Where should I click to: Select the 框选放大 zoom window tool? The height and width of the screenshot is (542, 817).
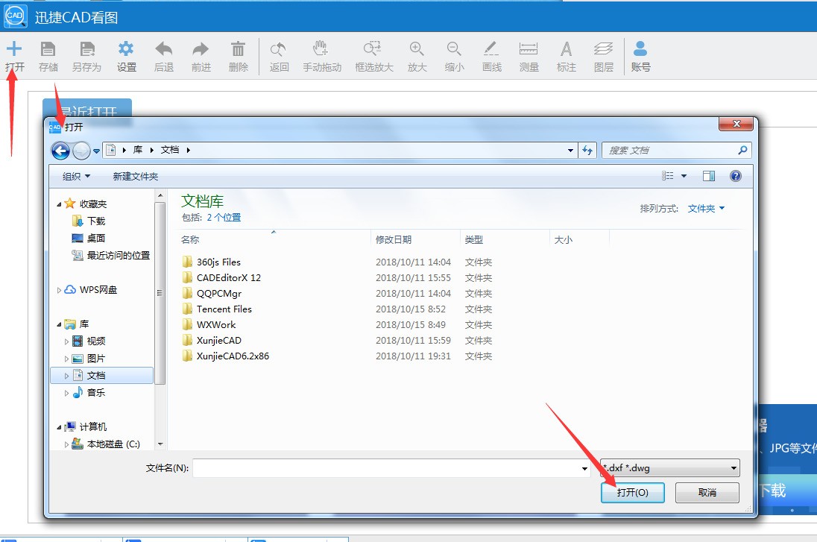[x=373, y=50]
